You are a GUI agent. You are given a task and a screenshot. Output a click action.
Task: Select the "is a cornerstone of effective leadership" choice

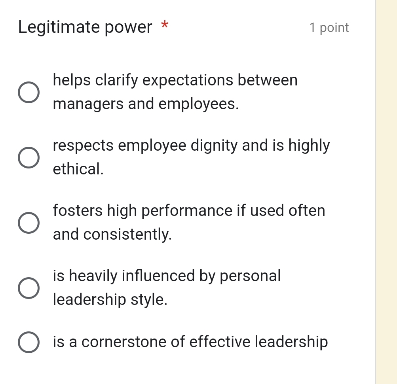28,342
